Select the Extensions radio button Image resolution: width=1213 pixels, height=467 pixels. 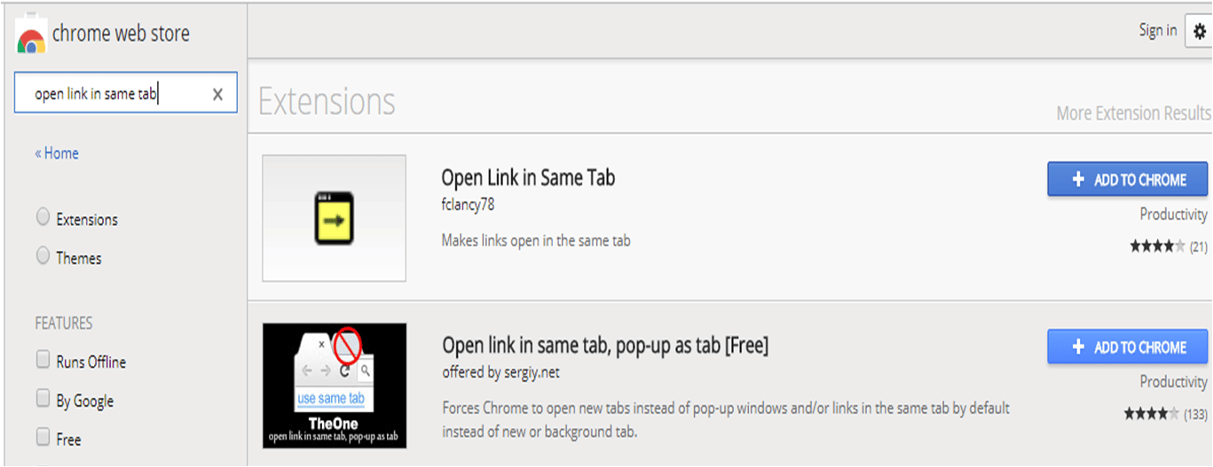pos(43,217)
